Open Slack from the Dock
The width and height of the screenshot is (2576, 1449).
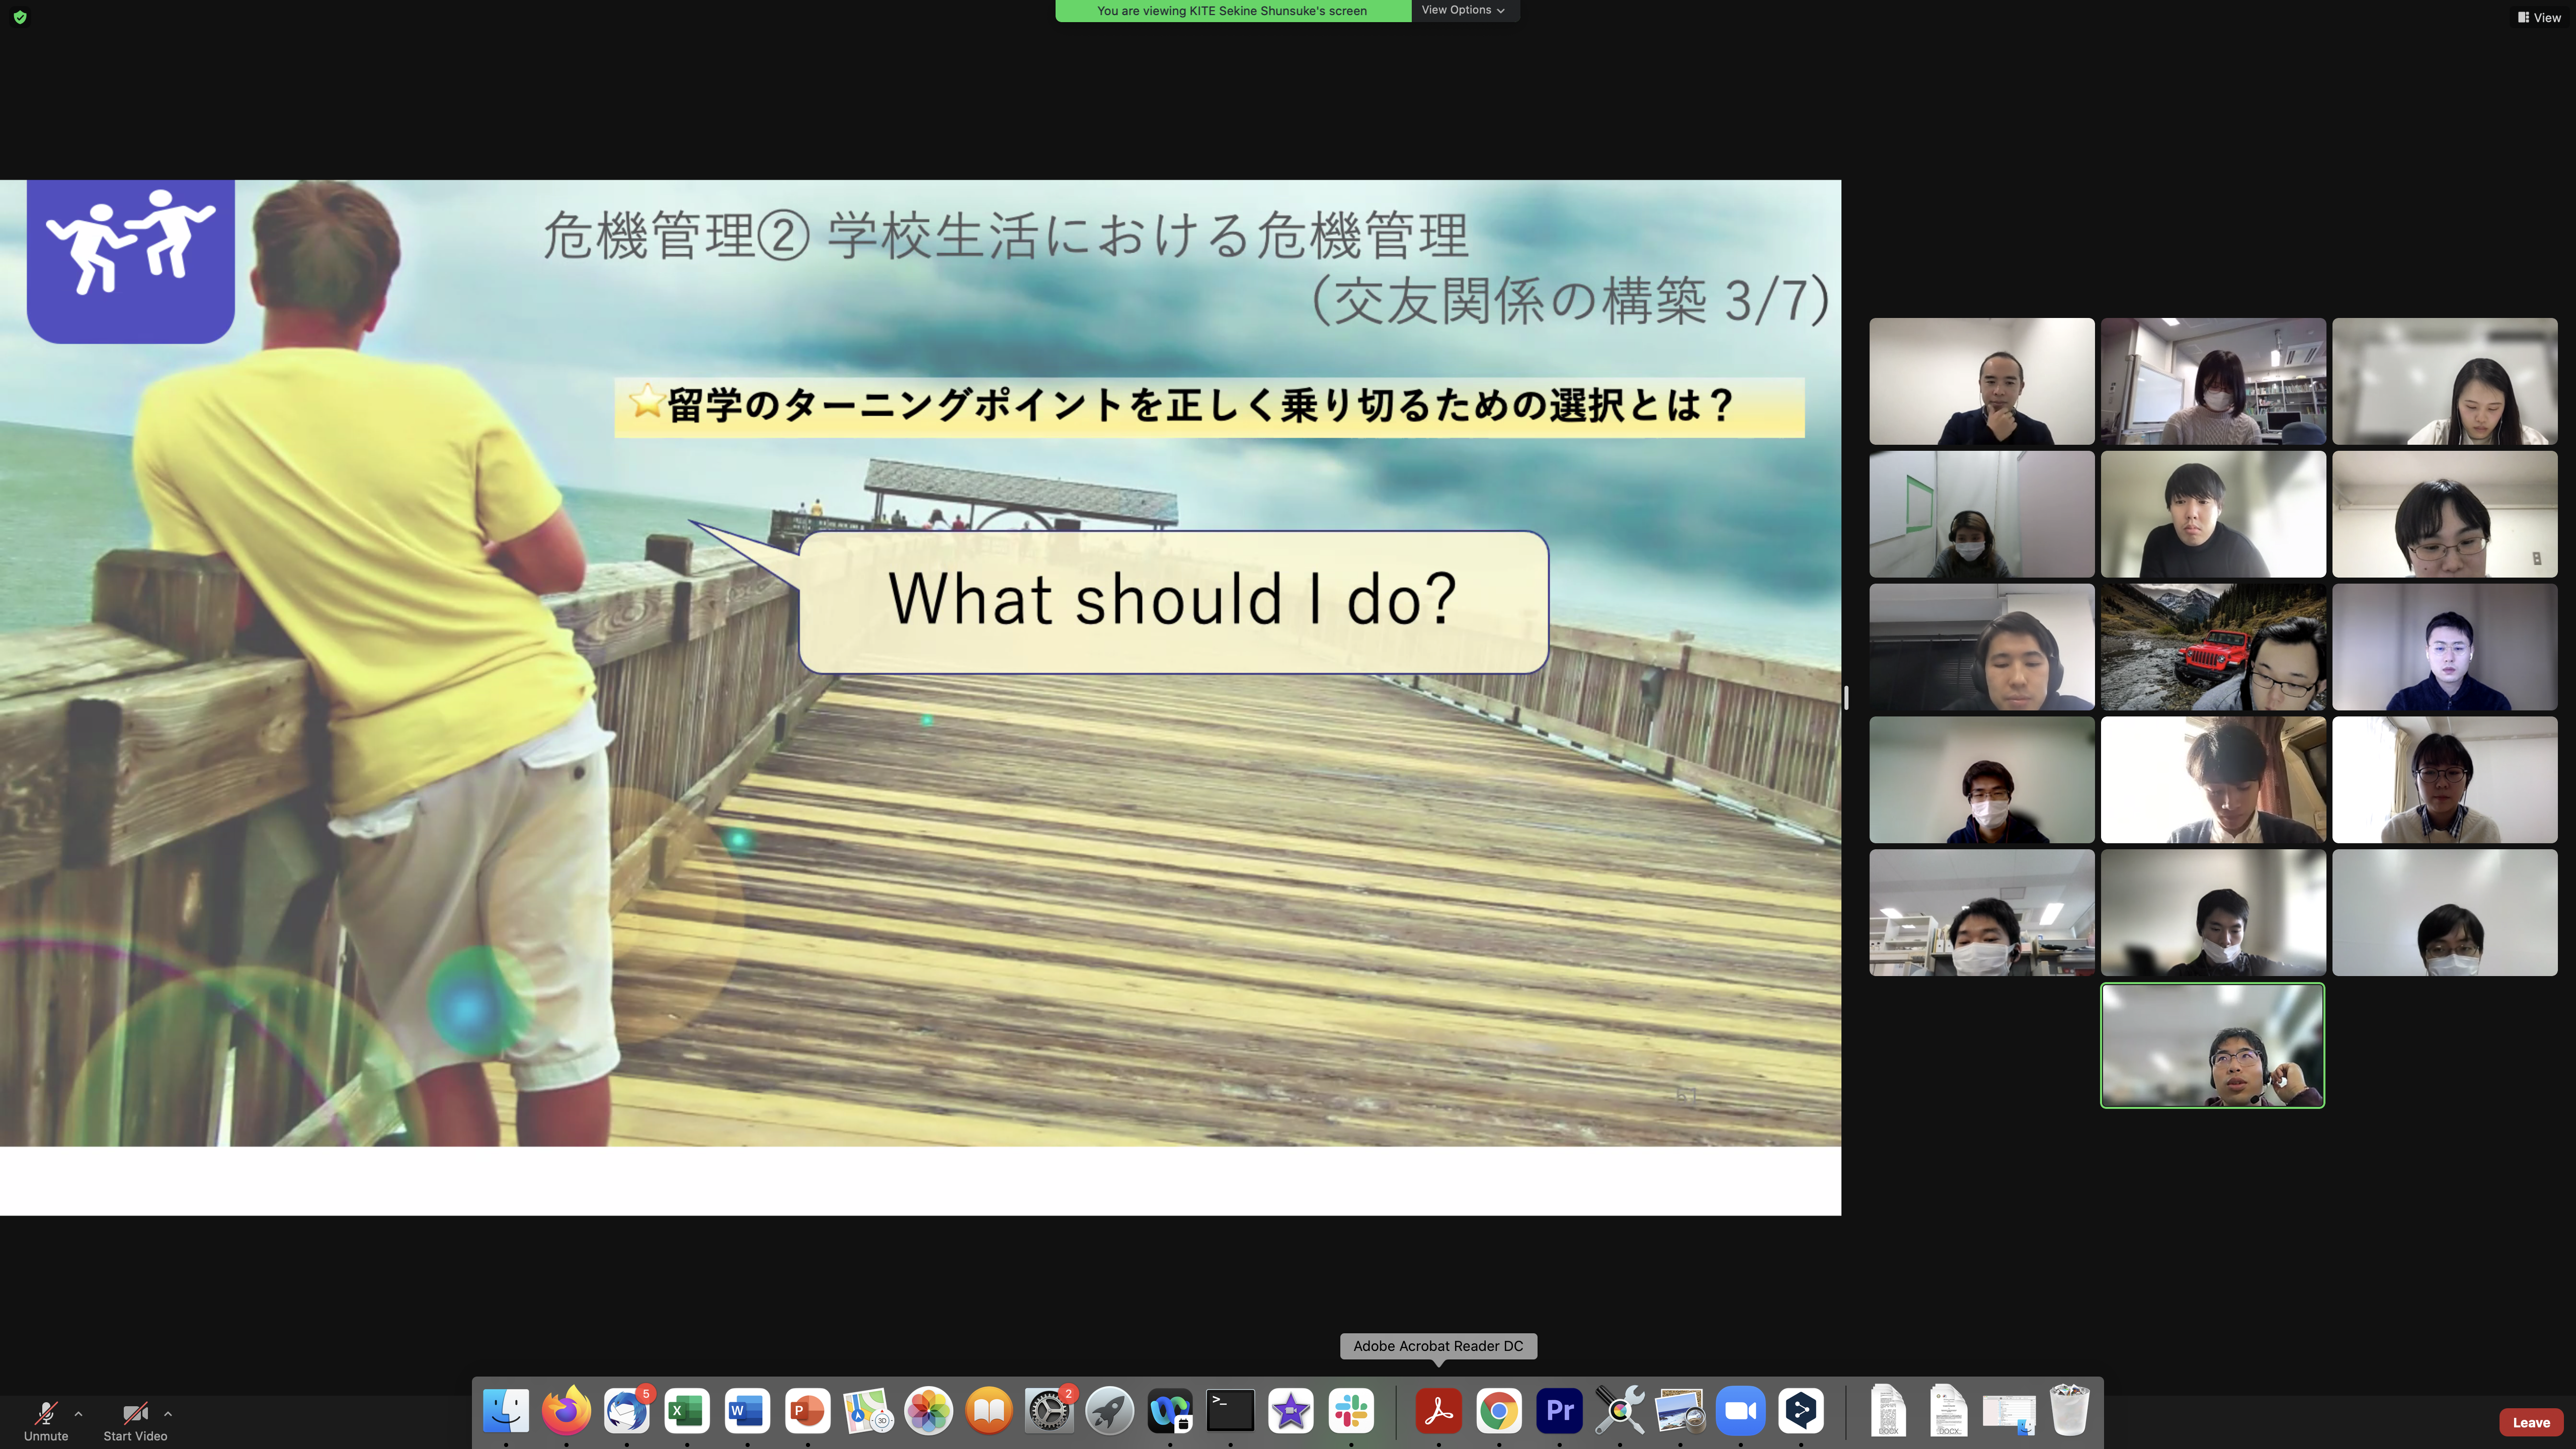pyautogui.click(x=1351, y=1411)
